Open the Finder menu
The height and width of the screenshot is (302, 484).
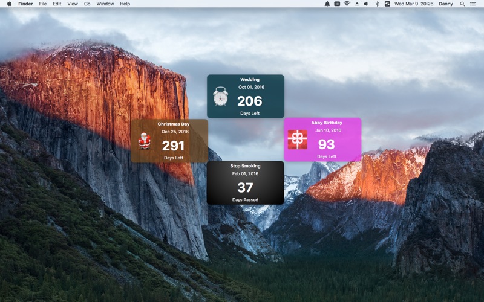coord(25,4)
